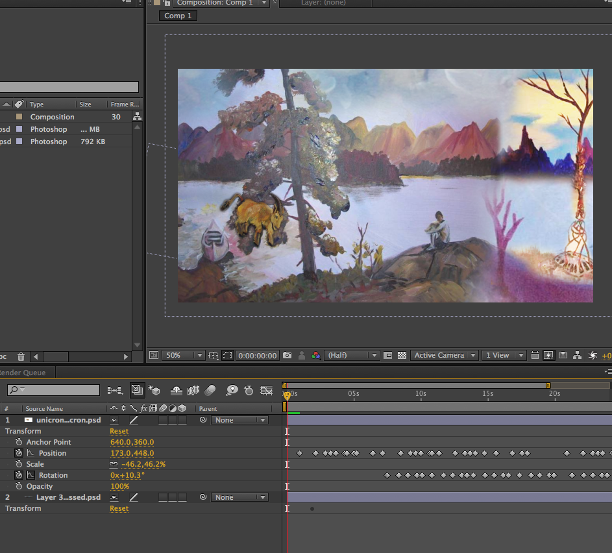Click the Draft 3D icon
The image size is (612, 553).
click(x=154, y=390)
